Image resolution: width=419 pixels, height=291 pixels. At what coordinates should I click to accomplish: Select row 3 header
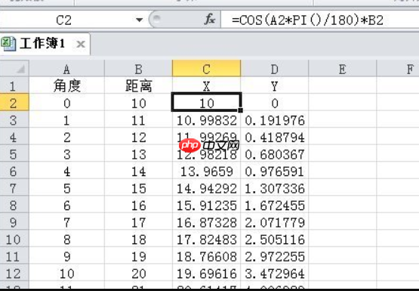click(x=14, y=119)
